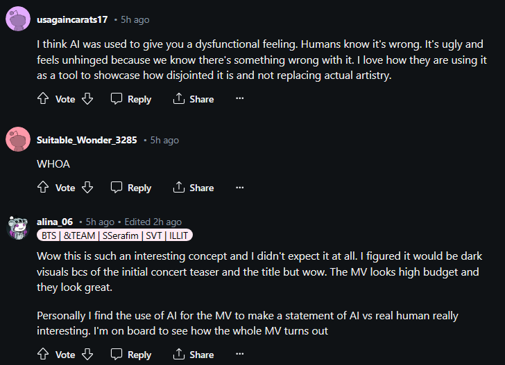
Task: Downvote usagaincarats17's comment
Action: [x=87, y=99]
